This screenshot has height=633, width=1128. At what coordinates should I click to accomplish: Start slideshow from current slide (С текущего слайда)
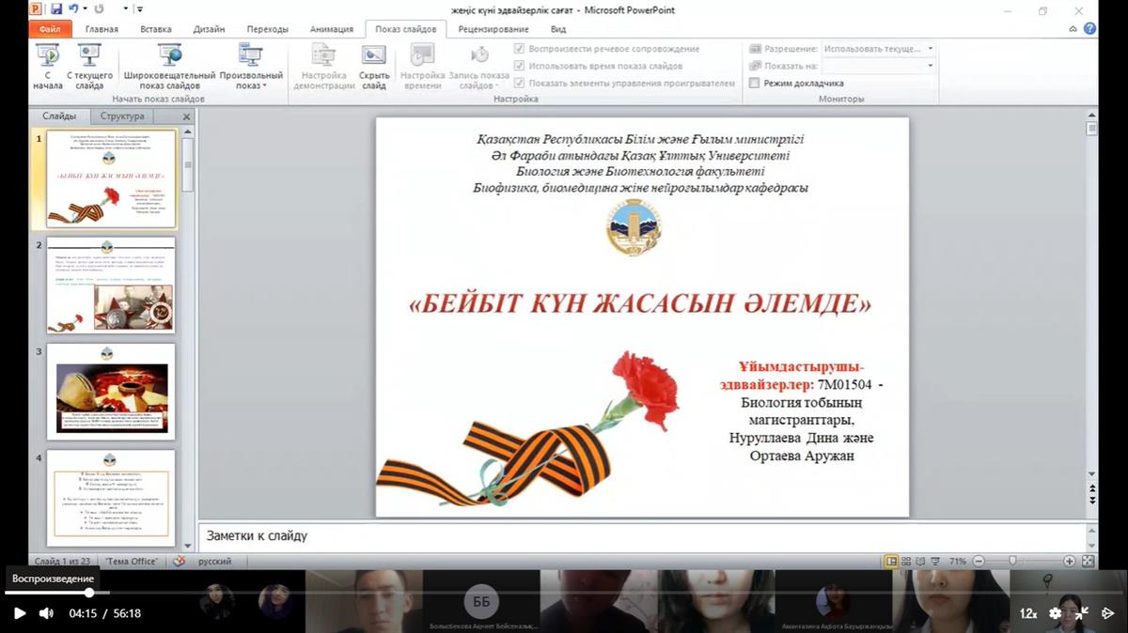coord(89,66)
